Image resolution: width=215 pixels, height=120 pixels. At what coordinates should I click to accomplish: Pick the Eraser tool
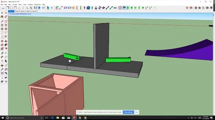click(x=6, y=17)
